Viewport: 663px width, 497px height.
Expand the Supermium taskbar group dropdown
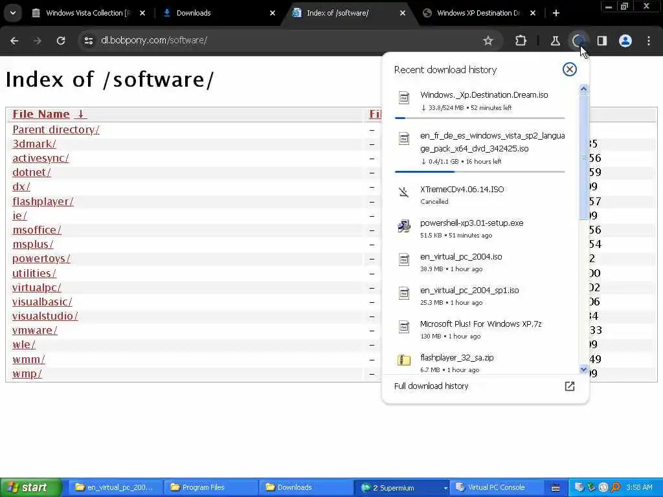coord(445,488)
